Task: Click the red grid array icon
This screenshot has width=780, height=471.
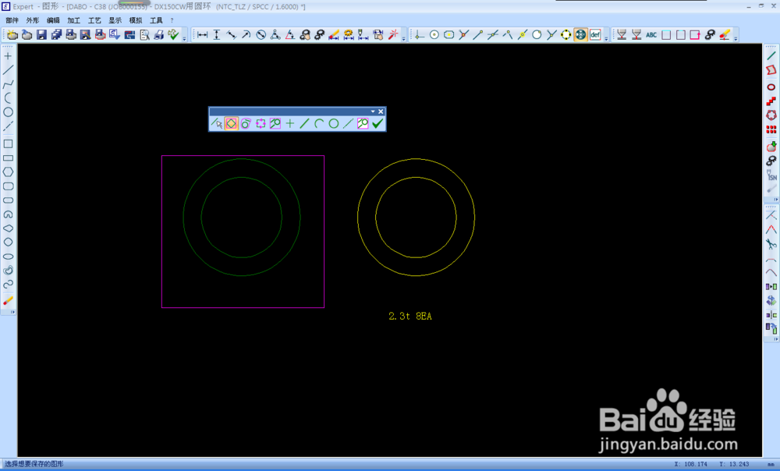Action: 771,129
